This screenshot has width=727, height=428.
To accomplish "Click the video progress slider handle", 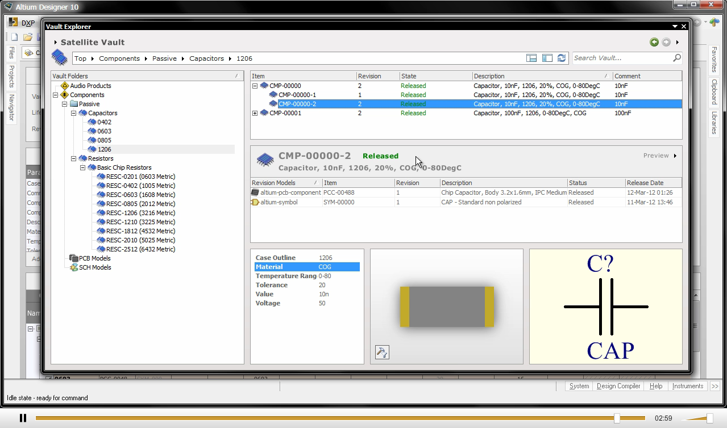I will pos(617,418).
